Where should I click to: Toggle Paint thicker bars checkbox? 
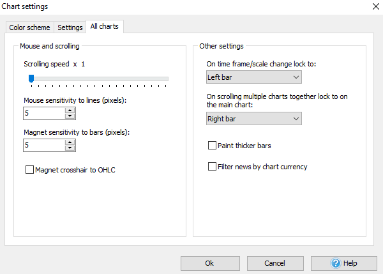(212, 146)
